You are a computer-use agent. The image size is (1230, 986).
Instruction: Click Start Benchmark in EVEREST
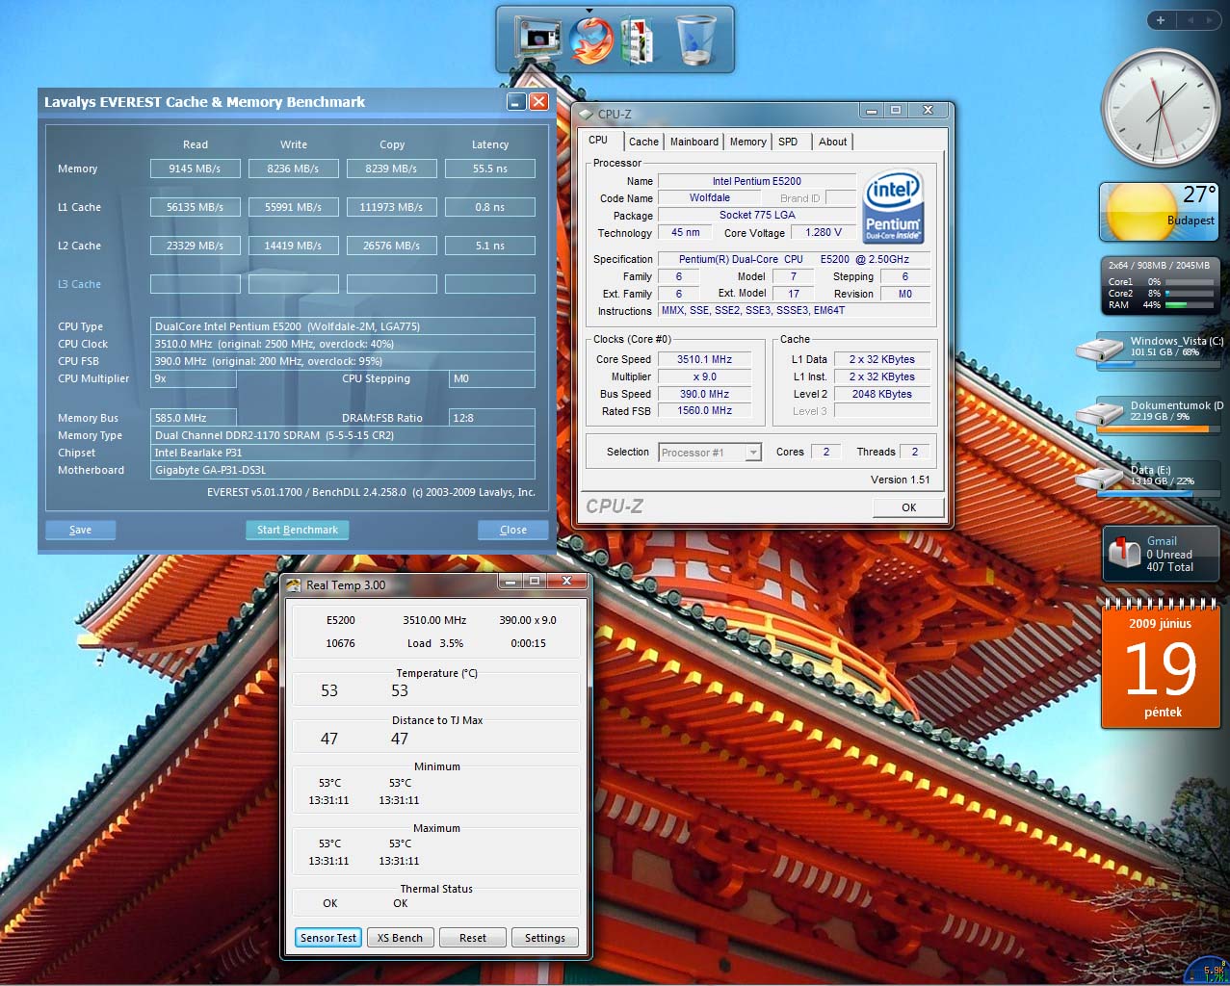click(298, 530)
